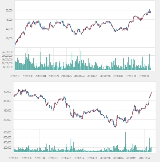Select 2019.07.18 date under the upper chart
Viewport: 160px width, 162px height.
tap(105, 76)
